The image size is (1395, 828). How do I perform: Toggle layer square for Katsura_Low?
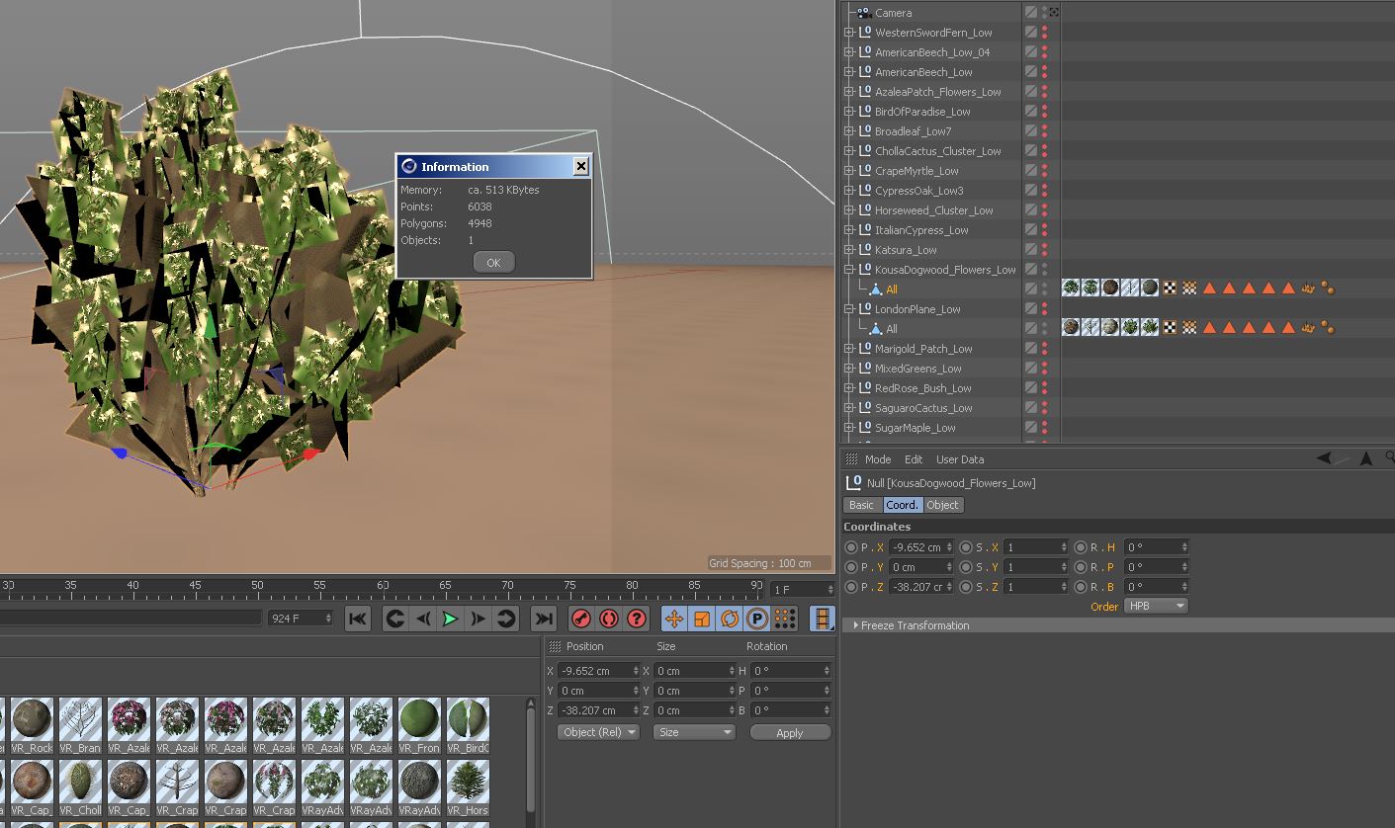pos(1030,250)
